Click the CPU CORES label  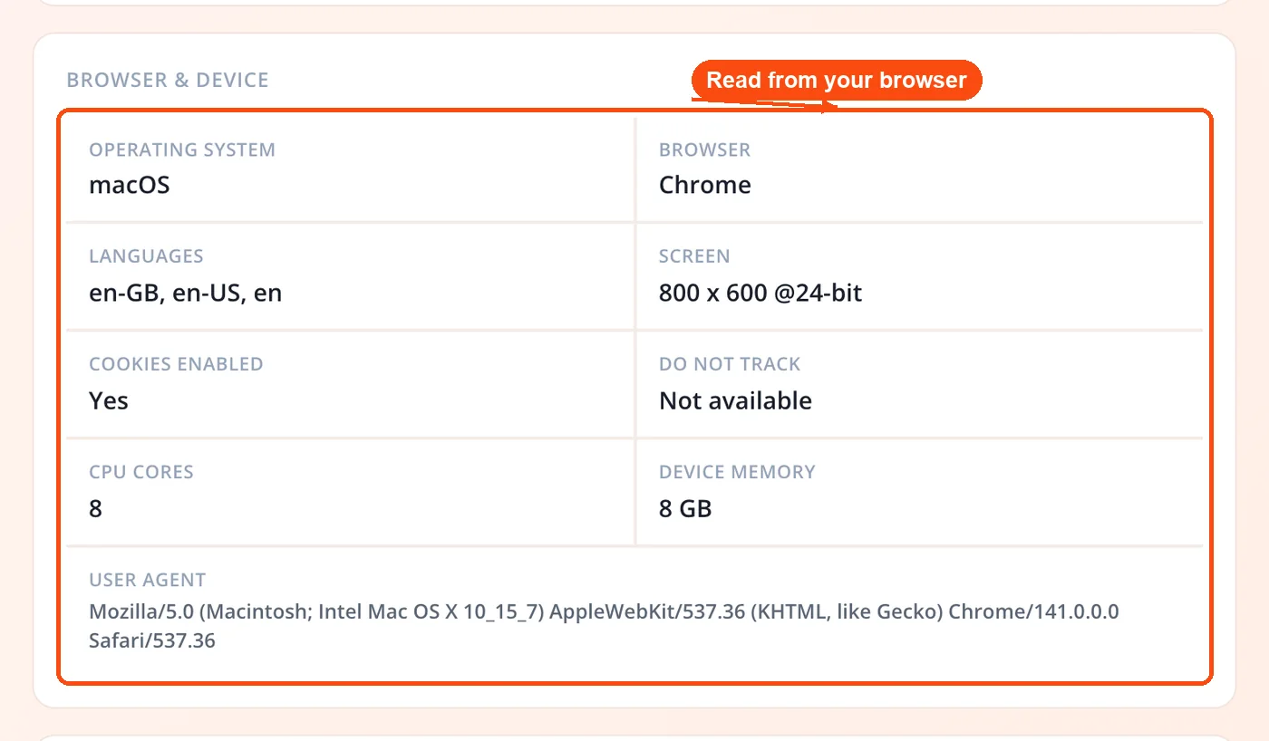[x=141, y=472]
